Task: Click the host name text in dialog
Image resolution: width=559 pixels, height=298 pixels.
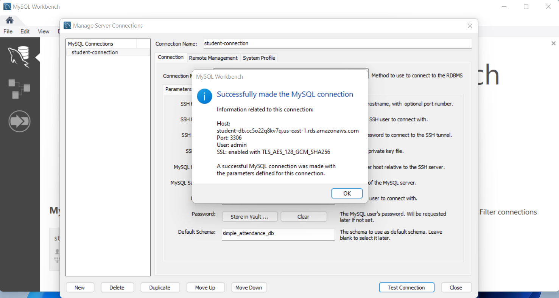Action: coord(288,131)
